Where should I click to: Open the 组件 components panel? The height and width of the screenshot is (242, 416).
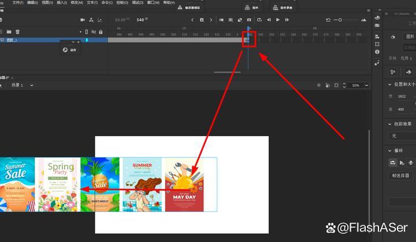[251, 7]
